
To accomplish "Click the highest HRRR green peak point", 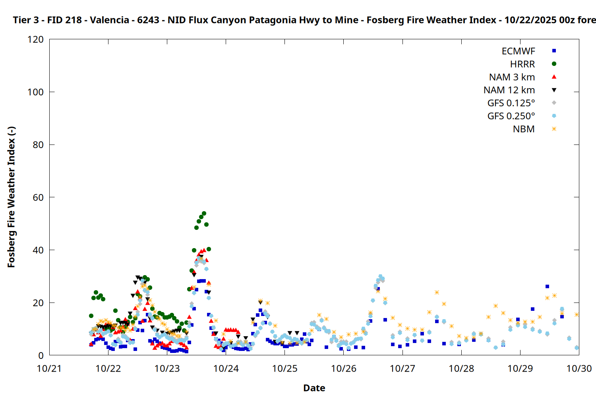I will tap(204, 214).
